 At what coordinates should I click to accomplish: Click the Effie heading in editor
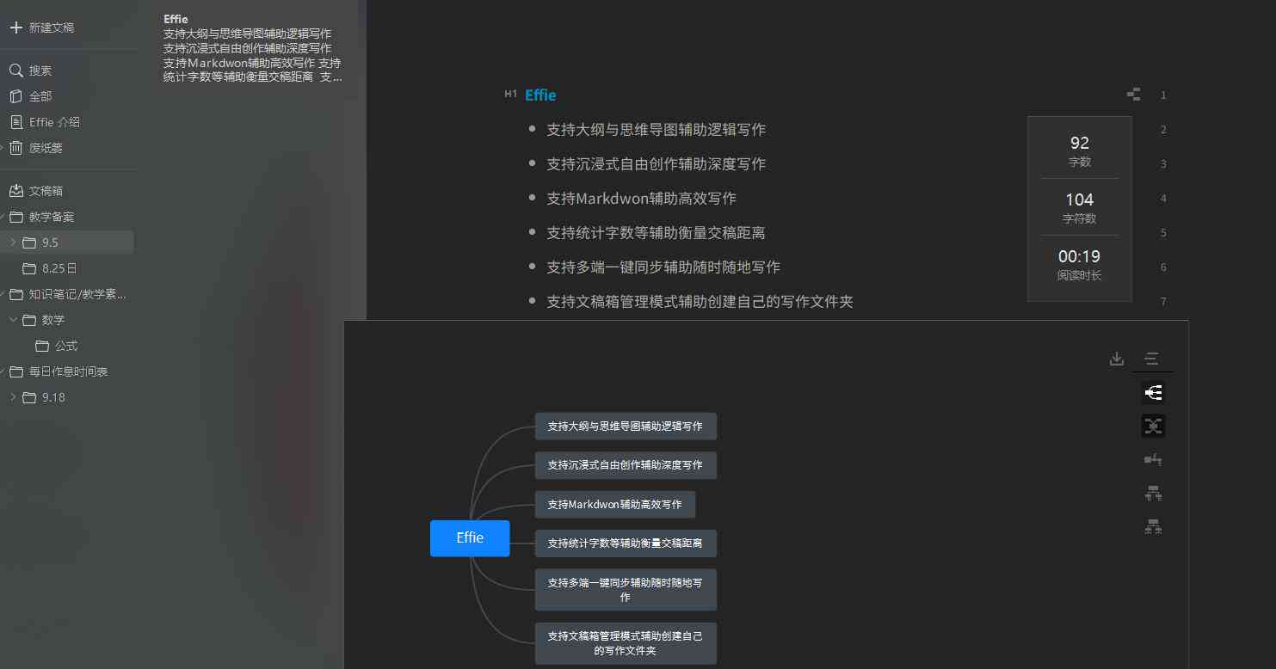pyautogui.click(x=540, y=95)
